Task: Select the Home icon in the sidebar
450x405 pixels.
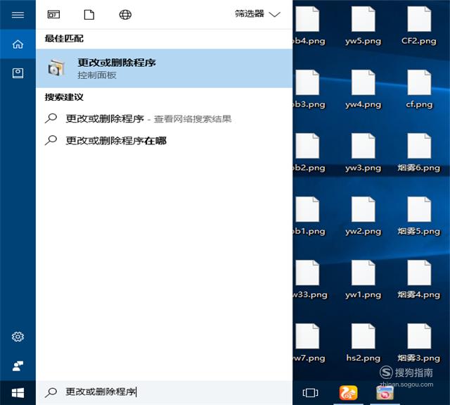Action: [x=18, y=44]
